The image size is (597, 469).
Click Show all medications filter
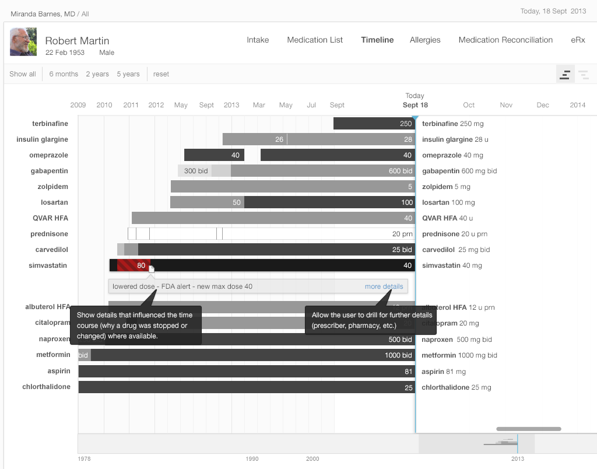23,74
